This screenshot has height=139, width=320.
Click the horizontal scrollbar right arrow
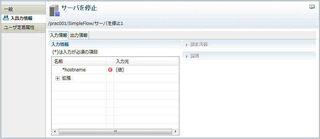coord(176,132)
